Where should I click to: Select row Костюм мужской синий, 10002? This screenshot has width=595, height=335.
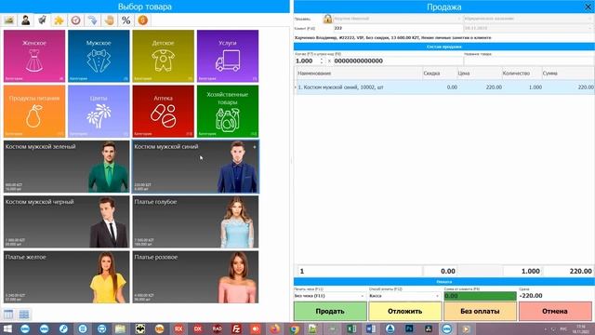pyautogui.click(x=444, y=87)
